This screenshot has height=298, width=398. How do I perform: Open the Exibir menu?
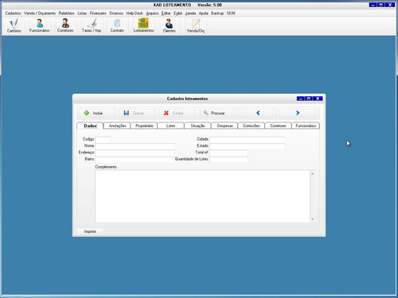(x=178, y=14)
